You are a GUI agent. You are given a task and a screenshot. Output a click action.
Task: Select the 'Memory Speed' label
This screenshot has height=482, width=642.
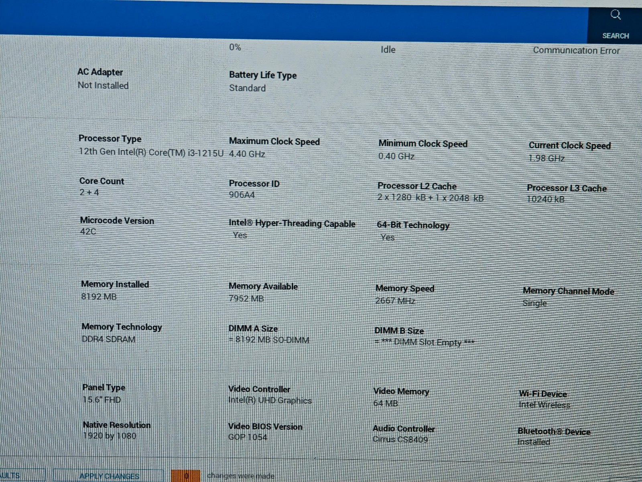(405, 288)
